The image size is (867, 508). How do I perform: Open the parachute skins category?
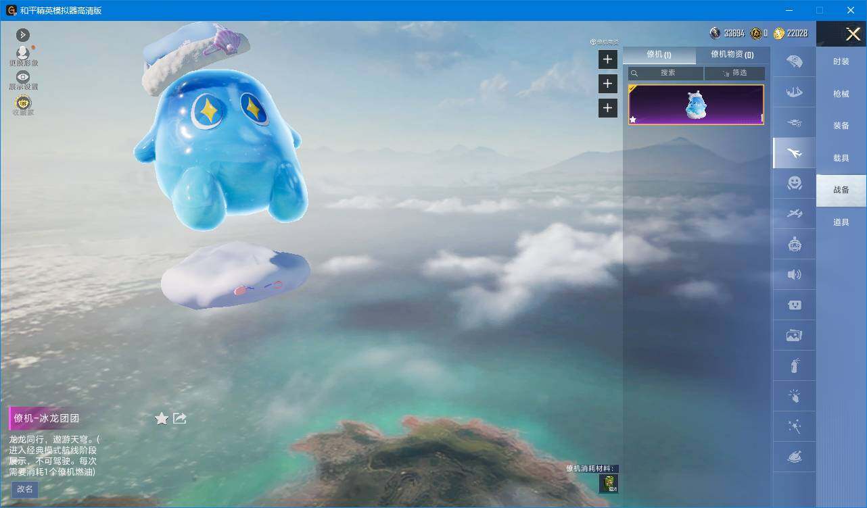click(x=794, y=61)
